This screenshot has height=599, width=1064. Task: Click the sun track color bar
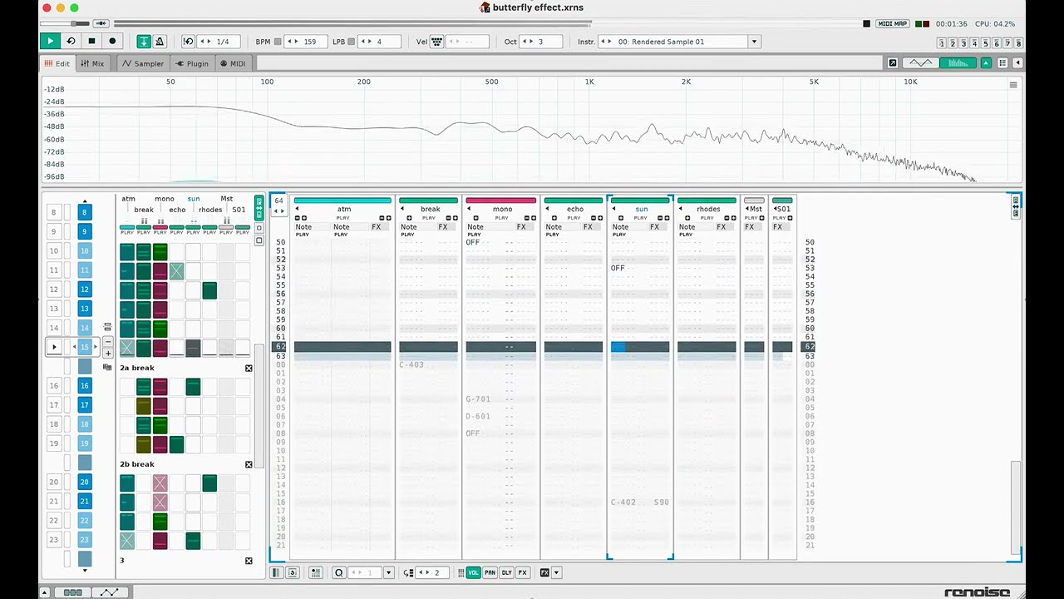tap(640, 200)
